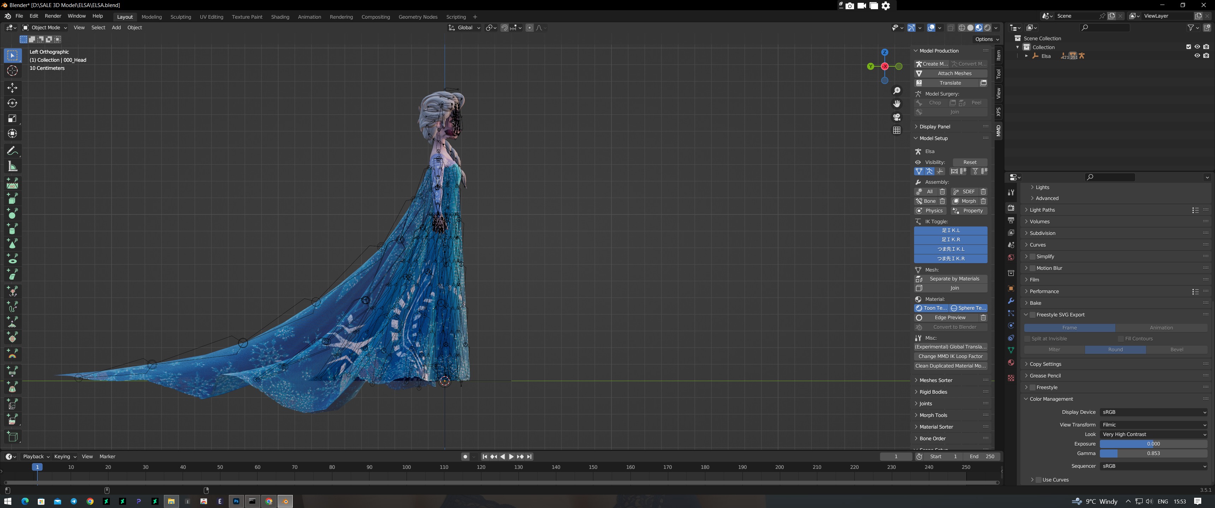
Task: Open the Material properties sphere icon
Action: (1011, 362)
